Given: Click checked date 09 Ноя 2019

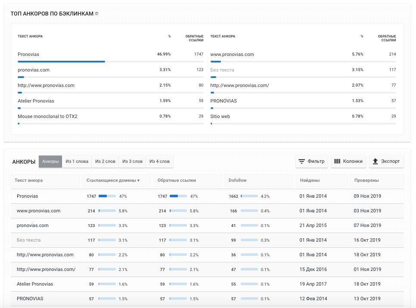Looking at the screenshot, I should tap(367, 196).
